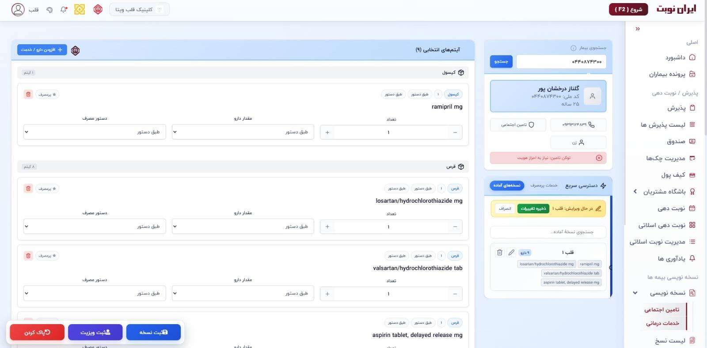Save edits with ذخیره تغییرات
The image size is (707, 348).
533,208
